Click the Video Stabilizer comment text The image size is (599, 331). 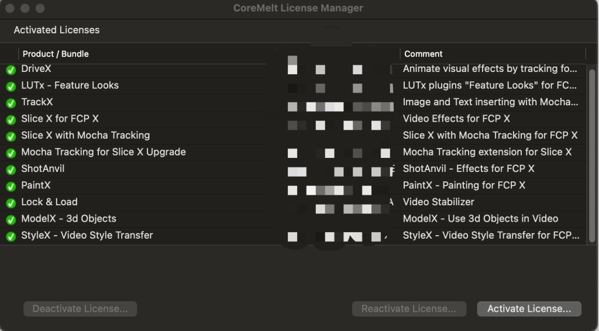[438, 202]
